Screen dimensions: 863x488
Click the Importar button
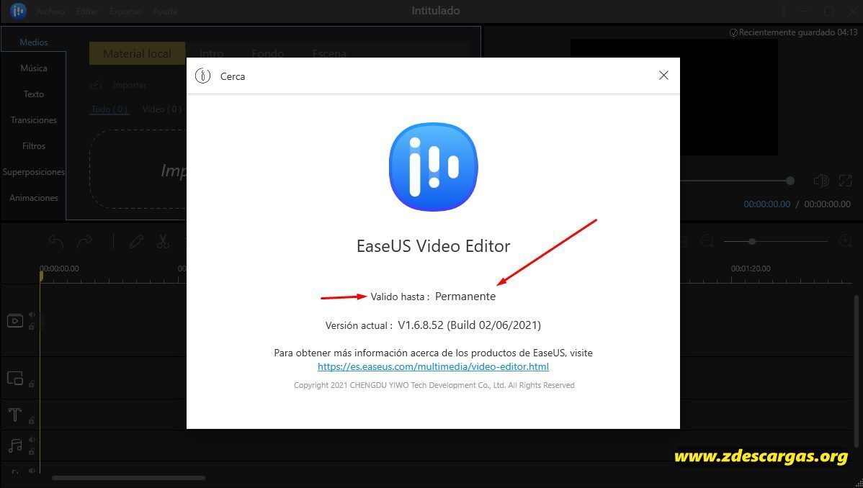point(130,85)
